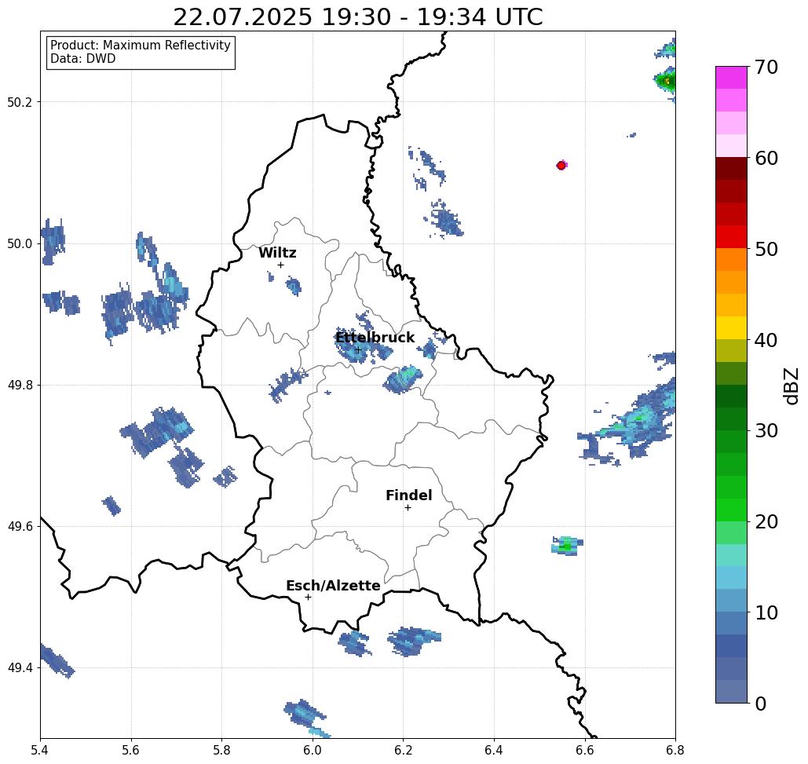Click latitude tick label 49.4

19,667
